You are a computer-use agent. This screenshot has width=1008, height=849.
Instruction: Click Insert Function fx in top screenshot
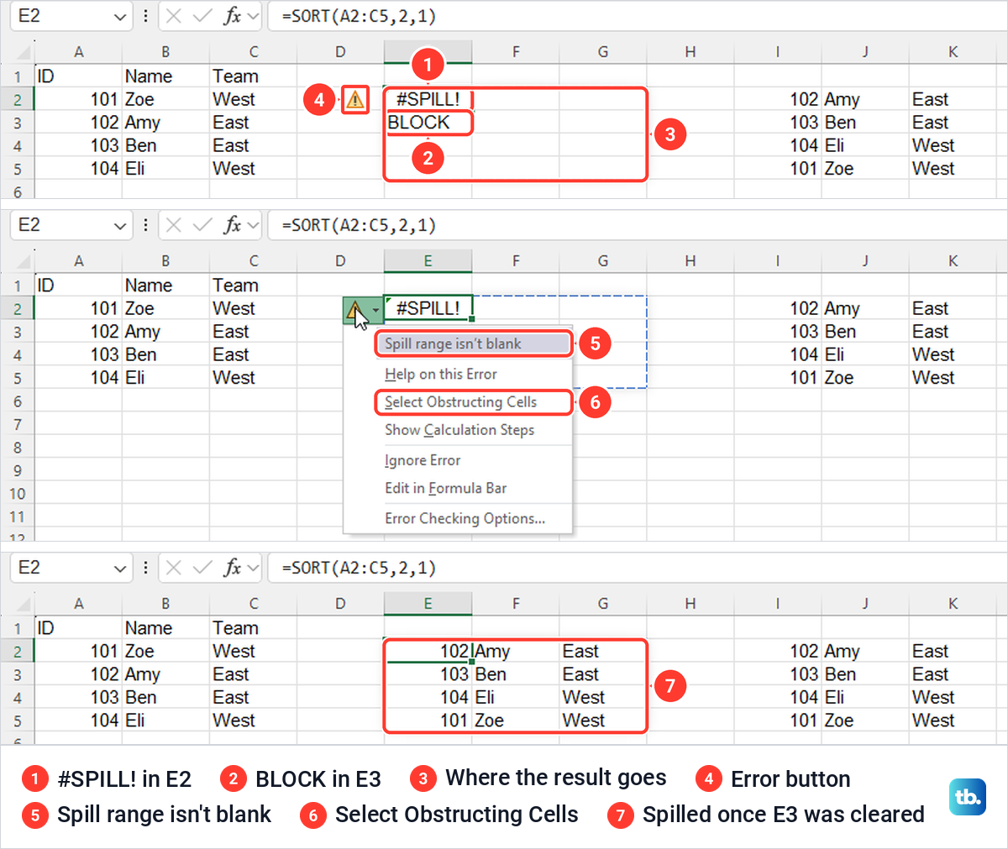click(x=233, y=16)
